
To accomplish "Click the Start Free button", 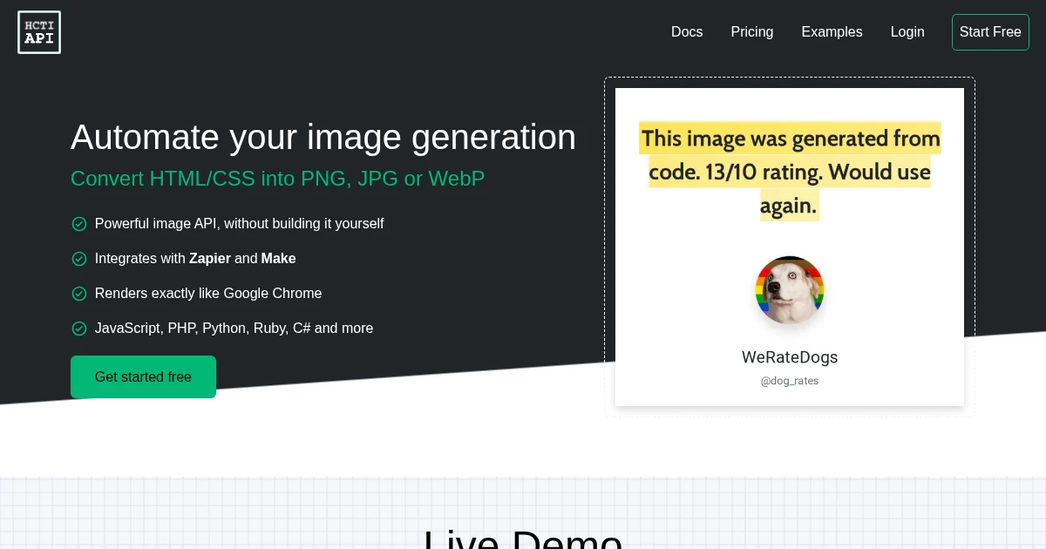I will (990, 32).
